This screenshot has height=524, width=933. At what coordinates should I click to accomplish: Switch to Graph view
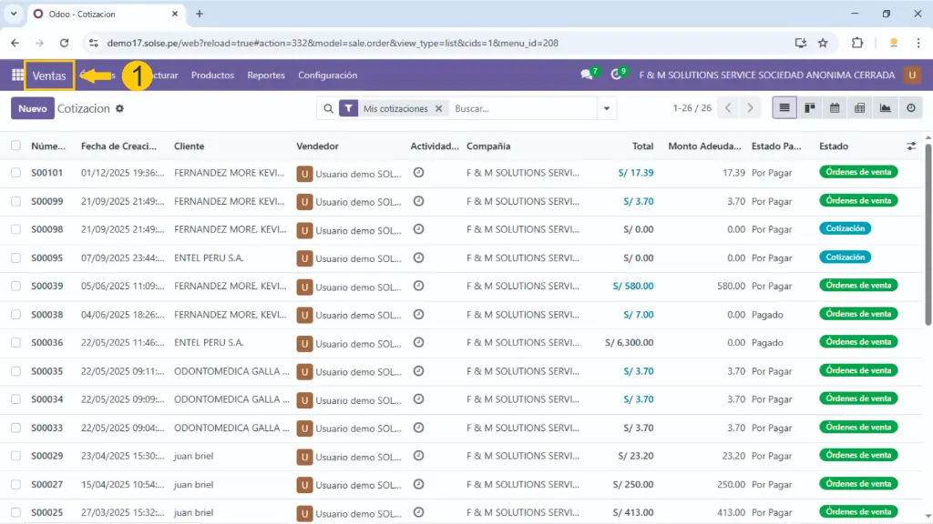[x=885, y=108]
